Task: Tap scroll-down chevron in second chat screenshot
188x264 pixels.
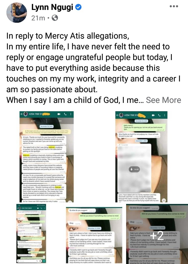Action: point(164,200)
